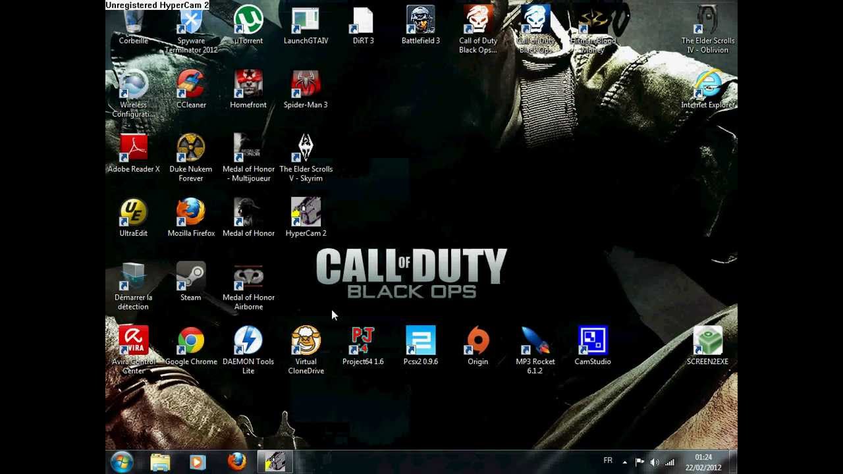
Task: Open the UltraEdit desktop icon
Action: (134, 219)
